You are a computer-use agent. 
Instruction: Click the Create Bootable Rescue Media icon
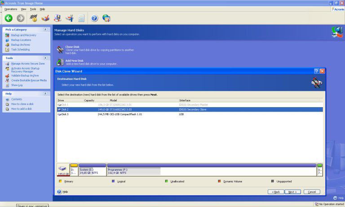click(x=7, y=81)
